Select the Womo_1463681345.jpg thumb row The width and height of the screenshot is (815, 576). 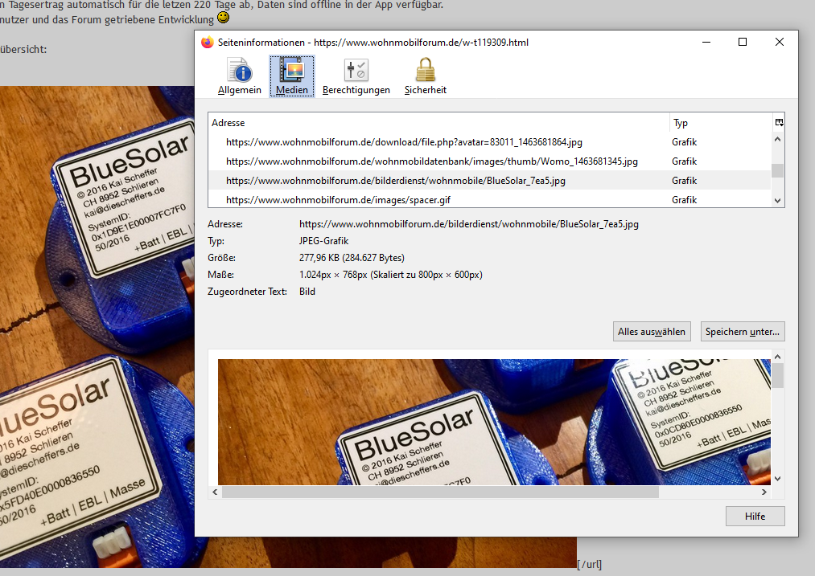490,161
